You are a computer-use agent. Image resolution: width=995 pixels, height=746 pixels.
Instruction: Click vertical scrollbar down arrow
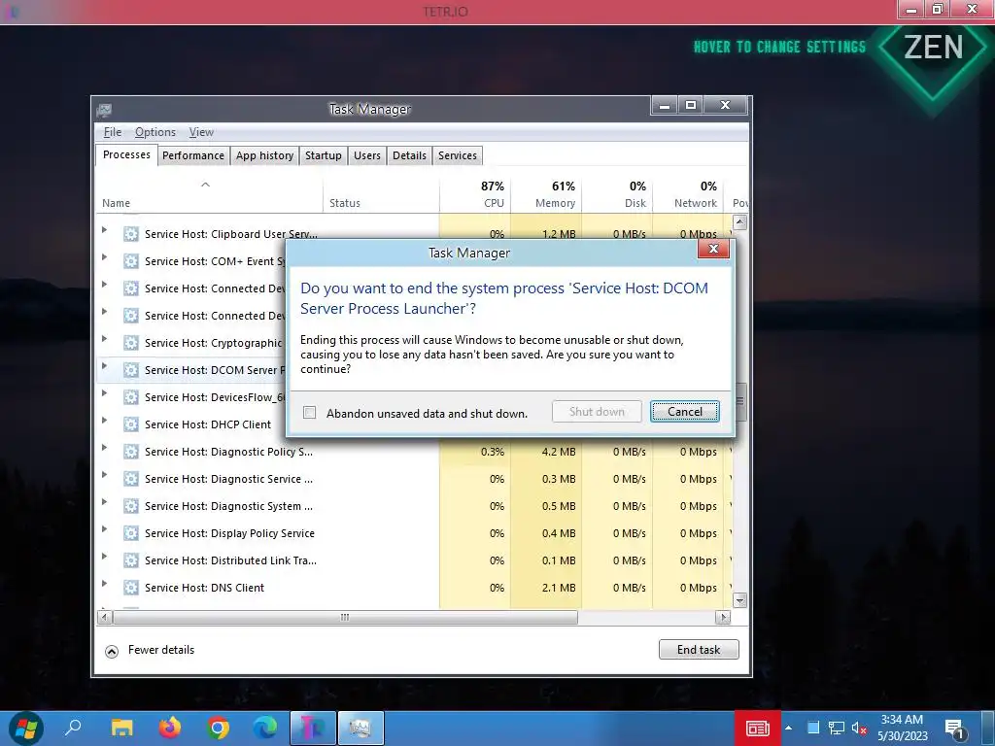(739, 599)
